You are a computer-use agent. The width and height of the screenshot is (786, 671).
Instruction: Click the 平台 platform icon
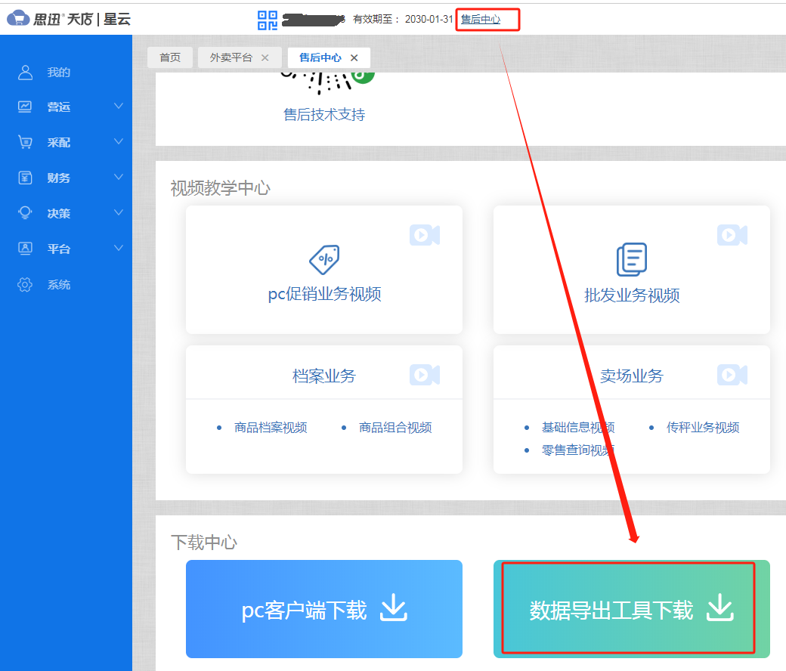pos(25,249)
